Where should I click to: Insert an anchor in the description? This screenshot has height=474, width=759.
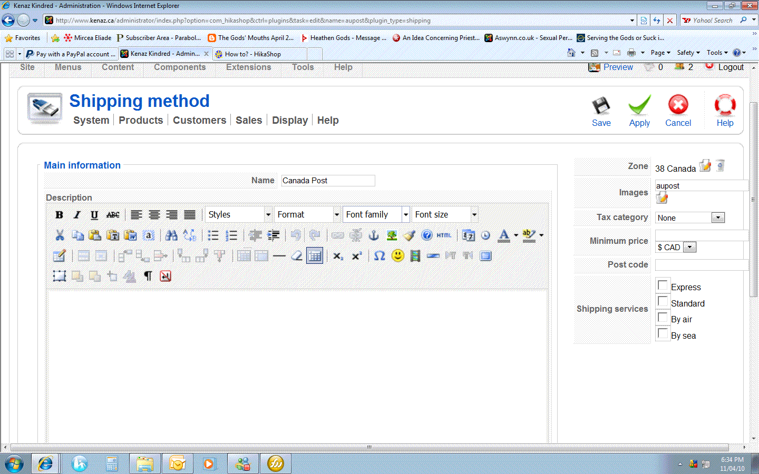click(x=374, y=235)
